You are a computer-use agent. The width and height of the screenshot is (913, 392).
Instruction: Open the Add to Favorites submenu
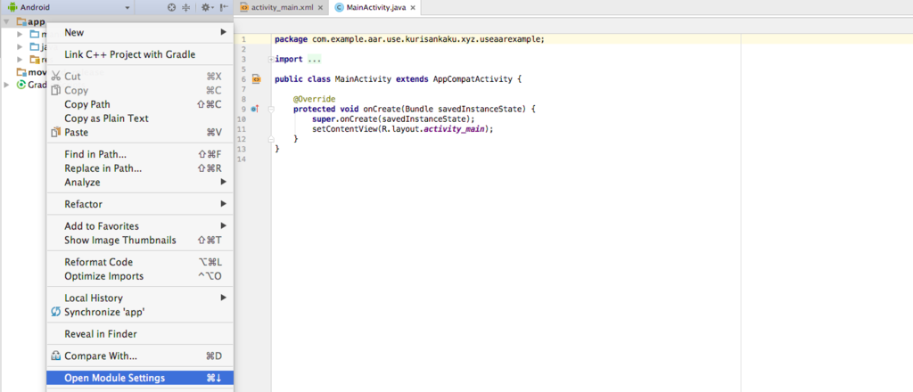point(140,225)
